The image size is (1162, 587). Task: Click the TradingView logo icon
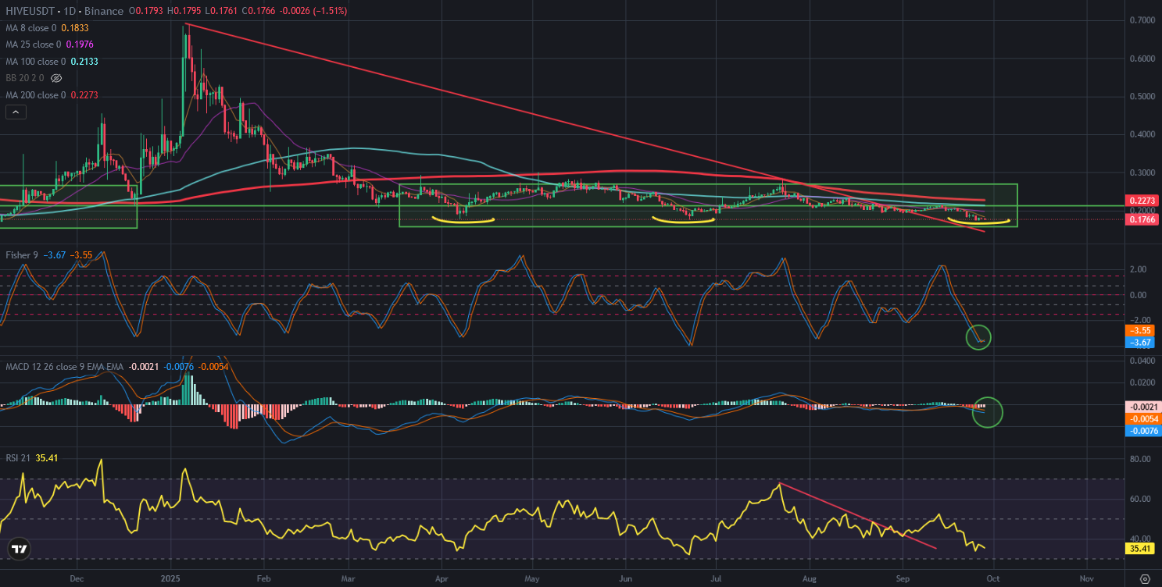(20, 549)
